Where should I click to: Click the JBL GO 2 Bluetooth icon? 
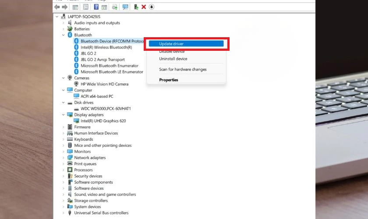coord(76,53)
